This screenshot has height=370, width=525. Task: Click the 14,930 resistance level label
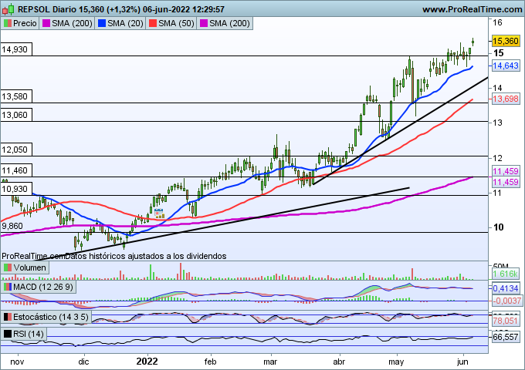(16, 49)
